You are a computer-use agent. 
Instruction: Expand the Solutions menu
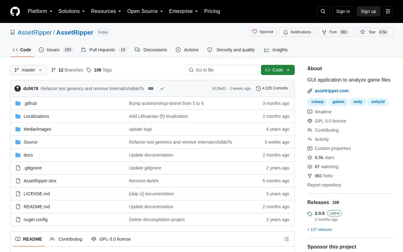click(x=72, y=11)
